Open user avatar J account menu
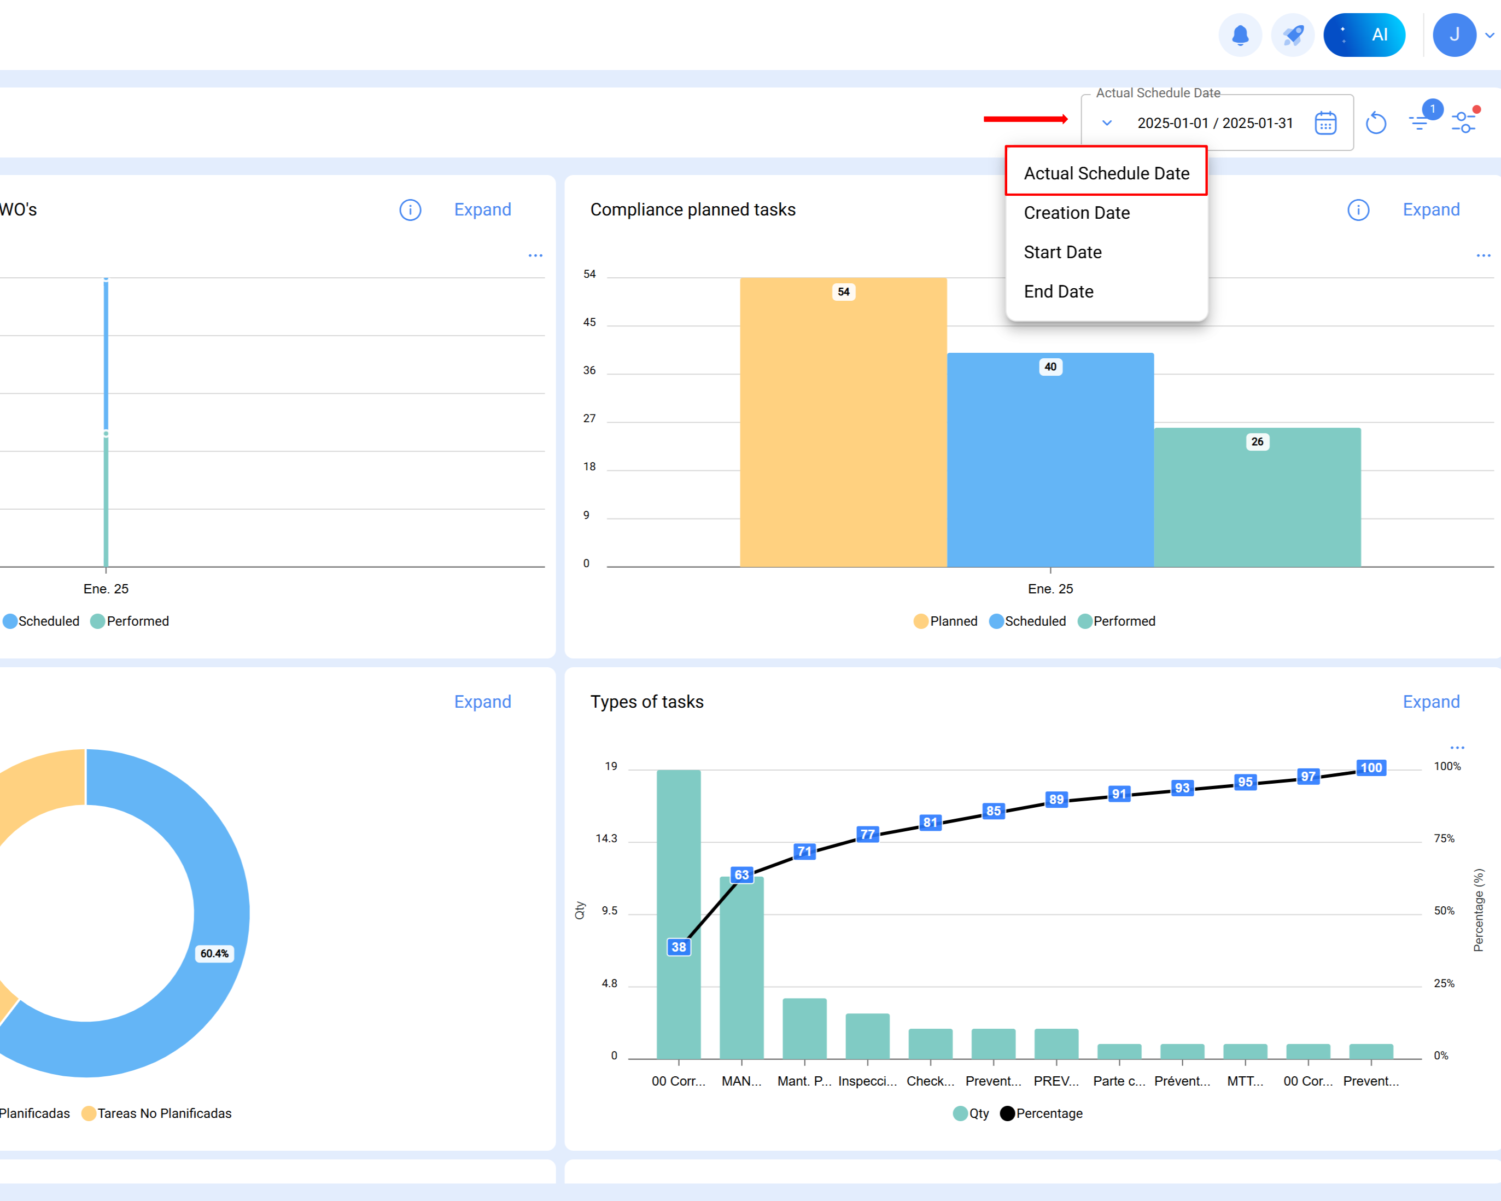 click(1453, 35)
